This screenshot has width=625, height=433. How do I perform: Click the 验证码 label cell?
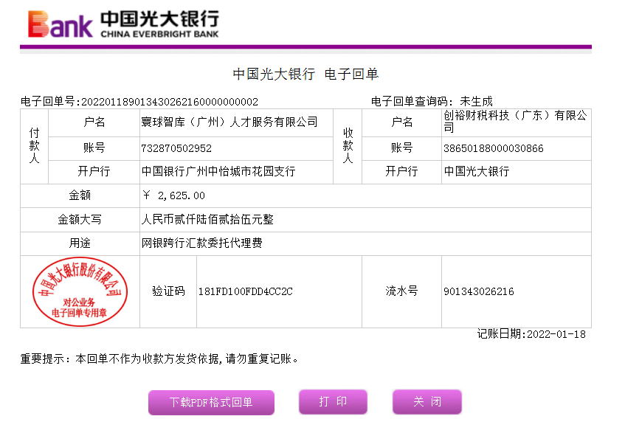pos(168,291)
